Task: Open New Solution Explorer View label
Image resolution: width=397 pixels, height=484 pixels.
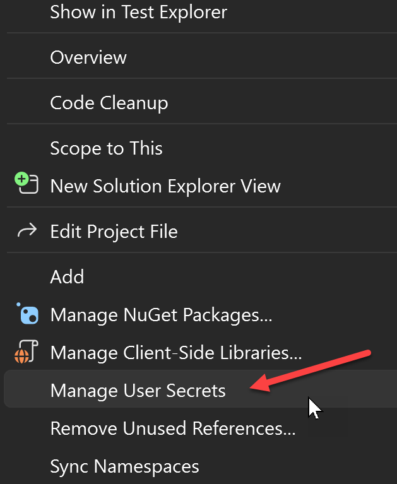Action: pyautogui.click(x=165, y=186)
